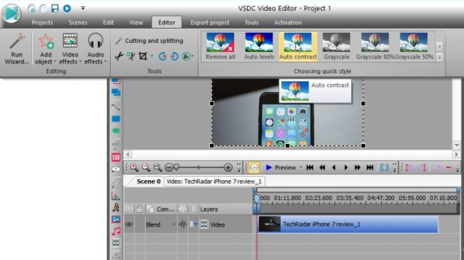The width and height of the screenshot is (464, 260).
Task: Select the Cut scissors tool
Action: (x=119, y=56)
